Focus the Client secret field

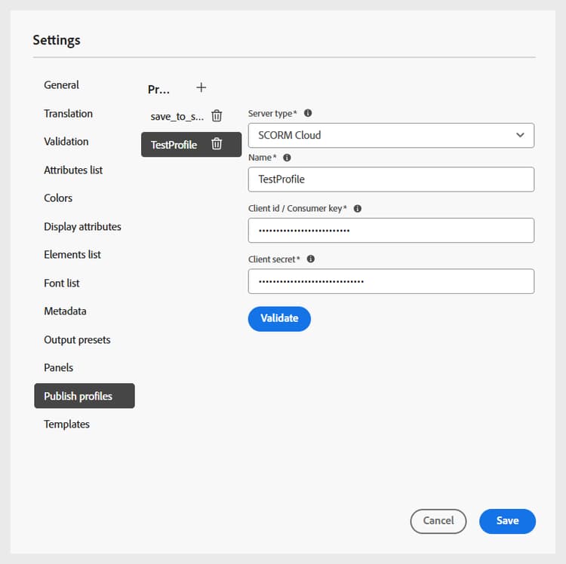pos(391,281)
